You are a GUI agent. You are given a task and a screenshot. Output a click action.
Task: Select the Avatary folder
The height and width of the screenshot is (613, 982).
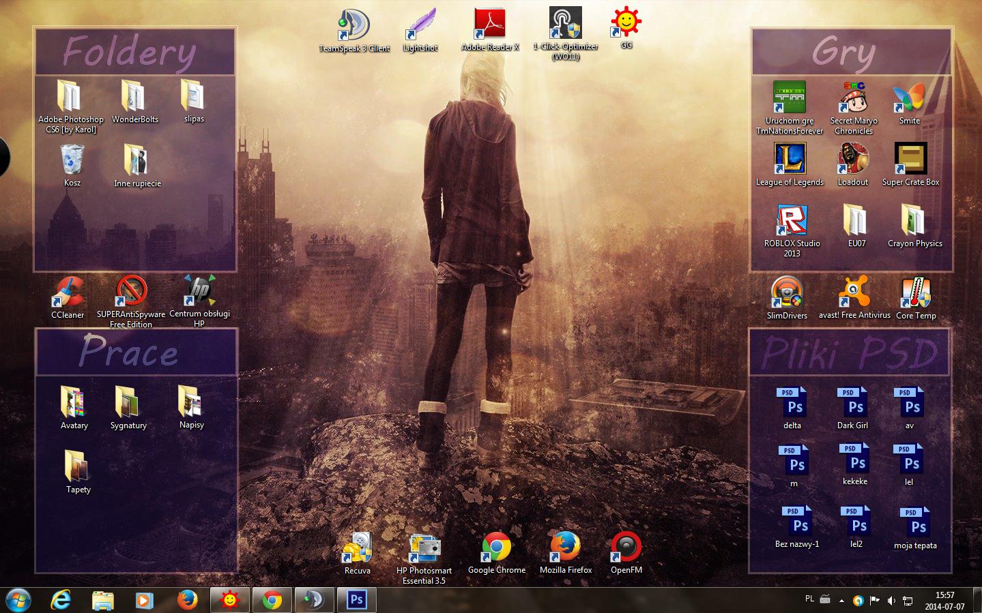pos(74,408)
